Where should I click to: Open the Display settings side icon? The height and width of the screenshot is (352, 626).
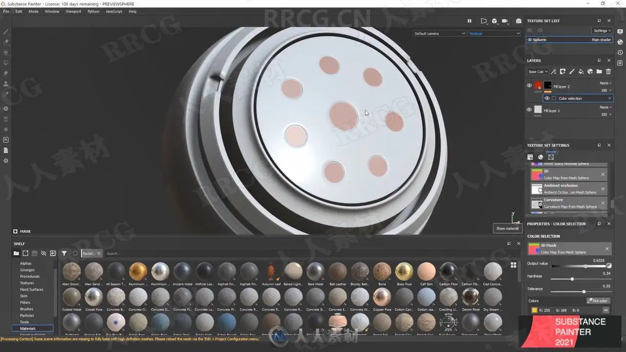pyautogui.click(x=620, y=32)
